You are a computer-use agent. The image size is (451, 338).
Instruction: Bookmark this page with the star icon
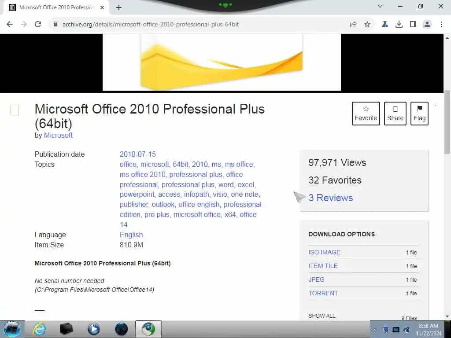pyautogui.click(x=367, y=25)
